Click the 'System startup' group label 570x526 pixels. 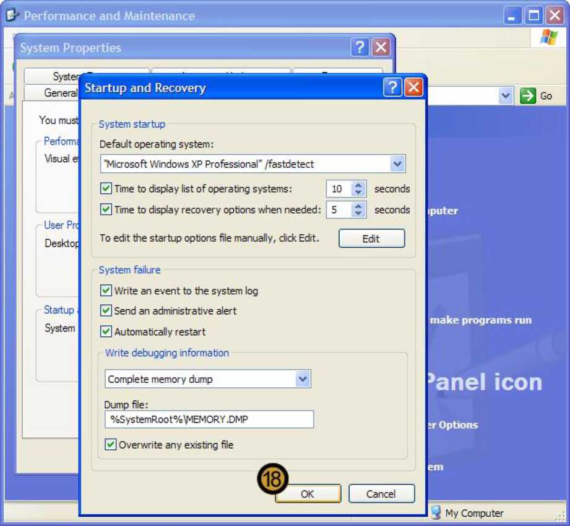pos(132,124)
